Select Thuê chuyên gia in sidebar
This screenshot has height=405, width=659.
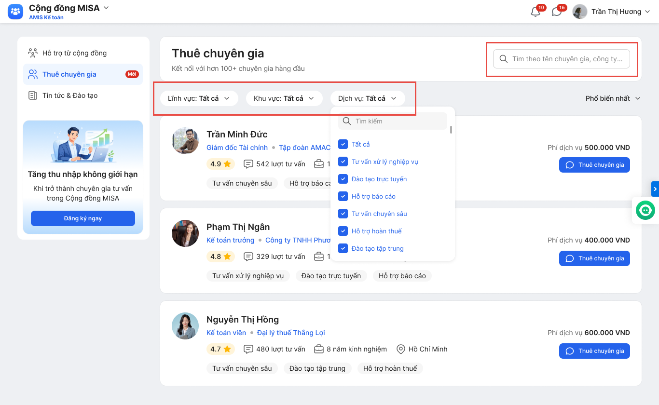(83, 74)
